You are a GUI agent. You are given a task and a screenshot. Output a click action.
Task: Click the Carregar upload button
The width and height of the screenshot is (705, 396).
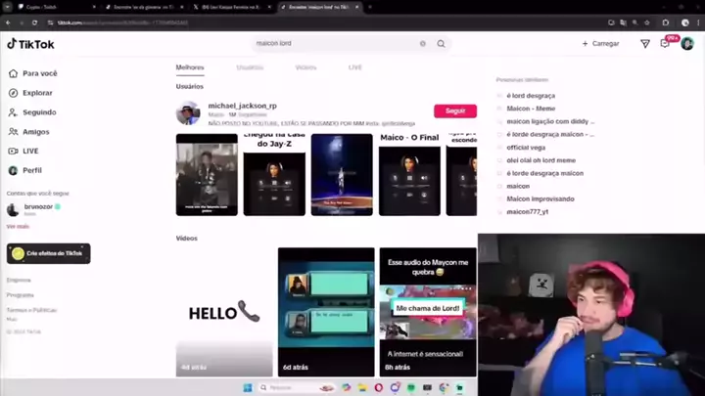click(600, 44)
